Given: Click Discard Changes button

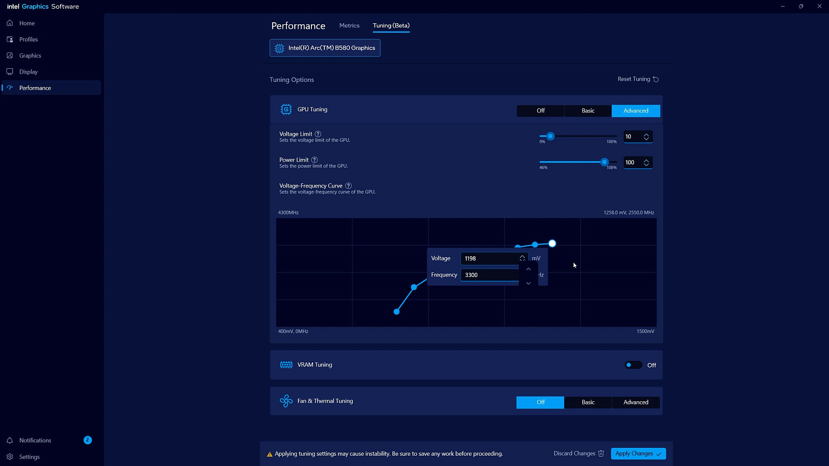Looking at the screenshot, I should coord(578,454).
